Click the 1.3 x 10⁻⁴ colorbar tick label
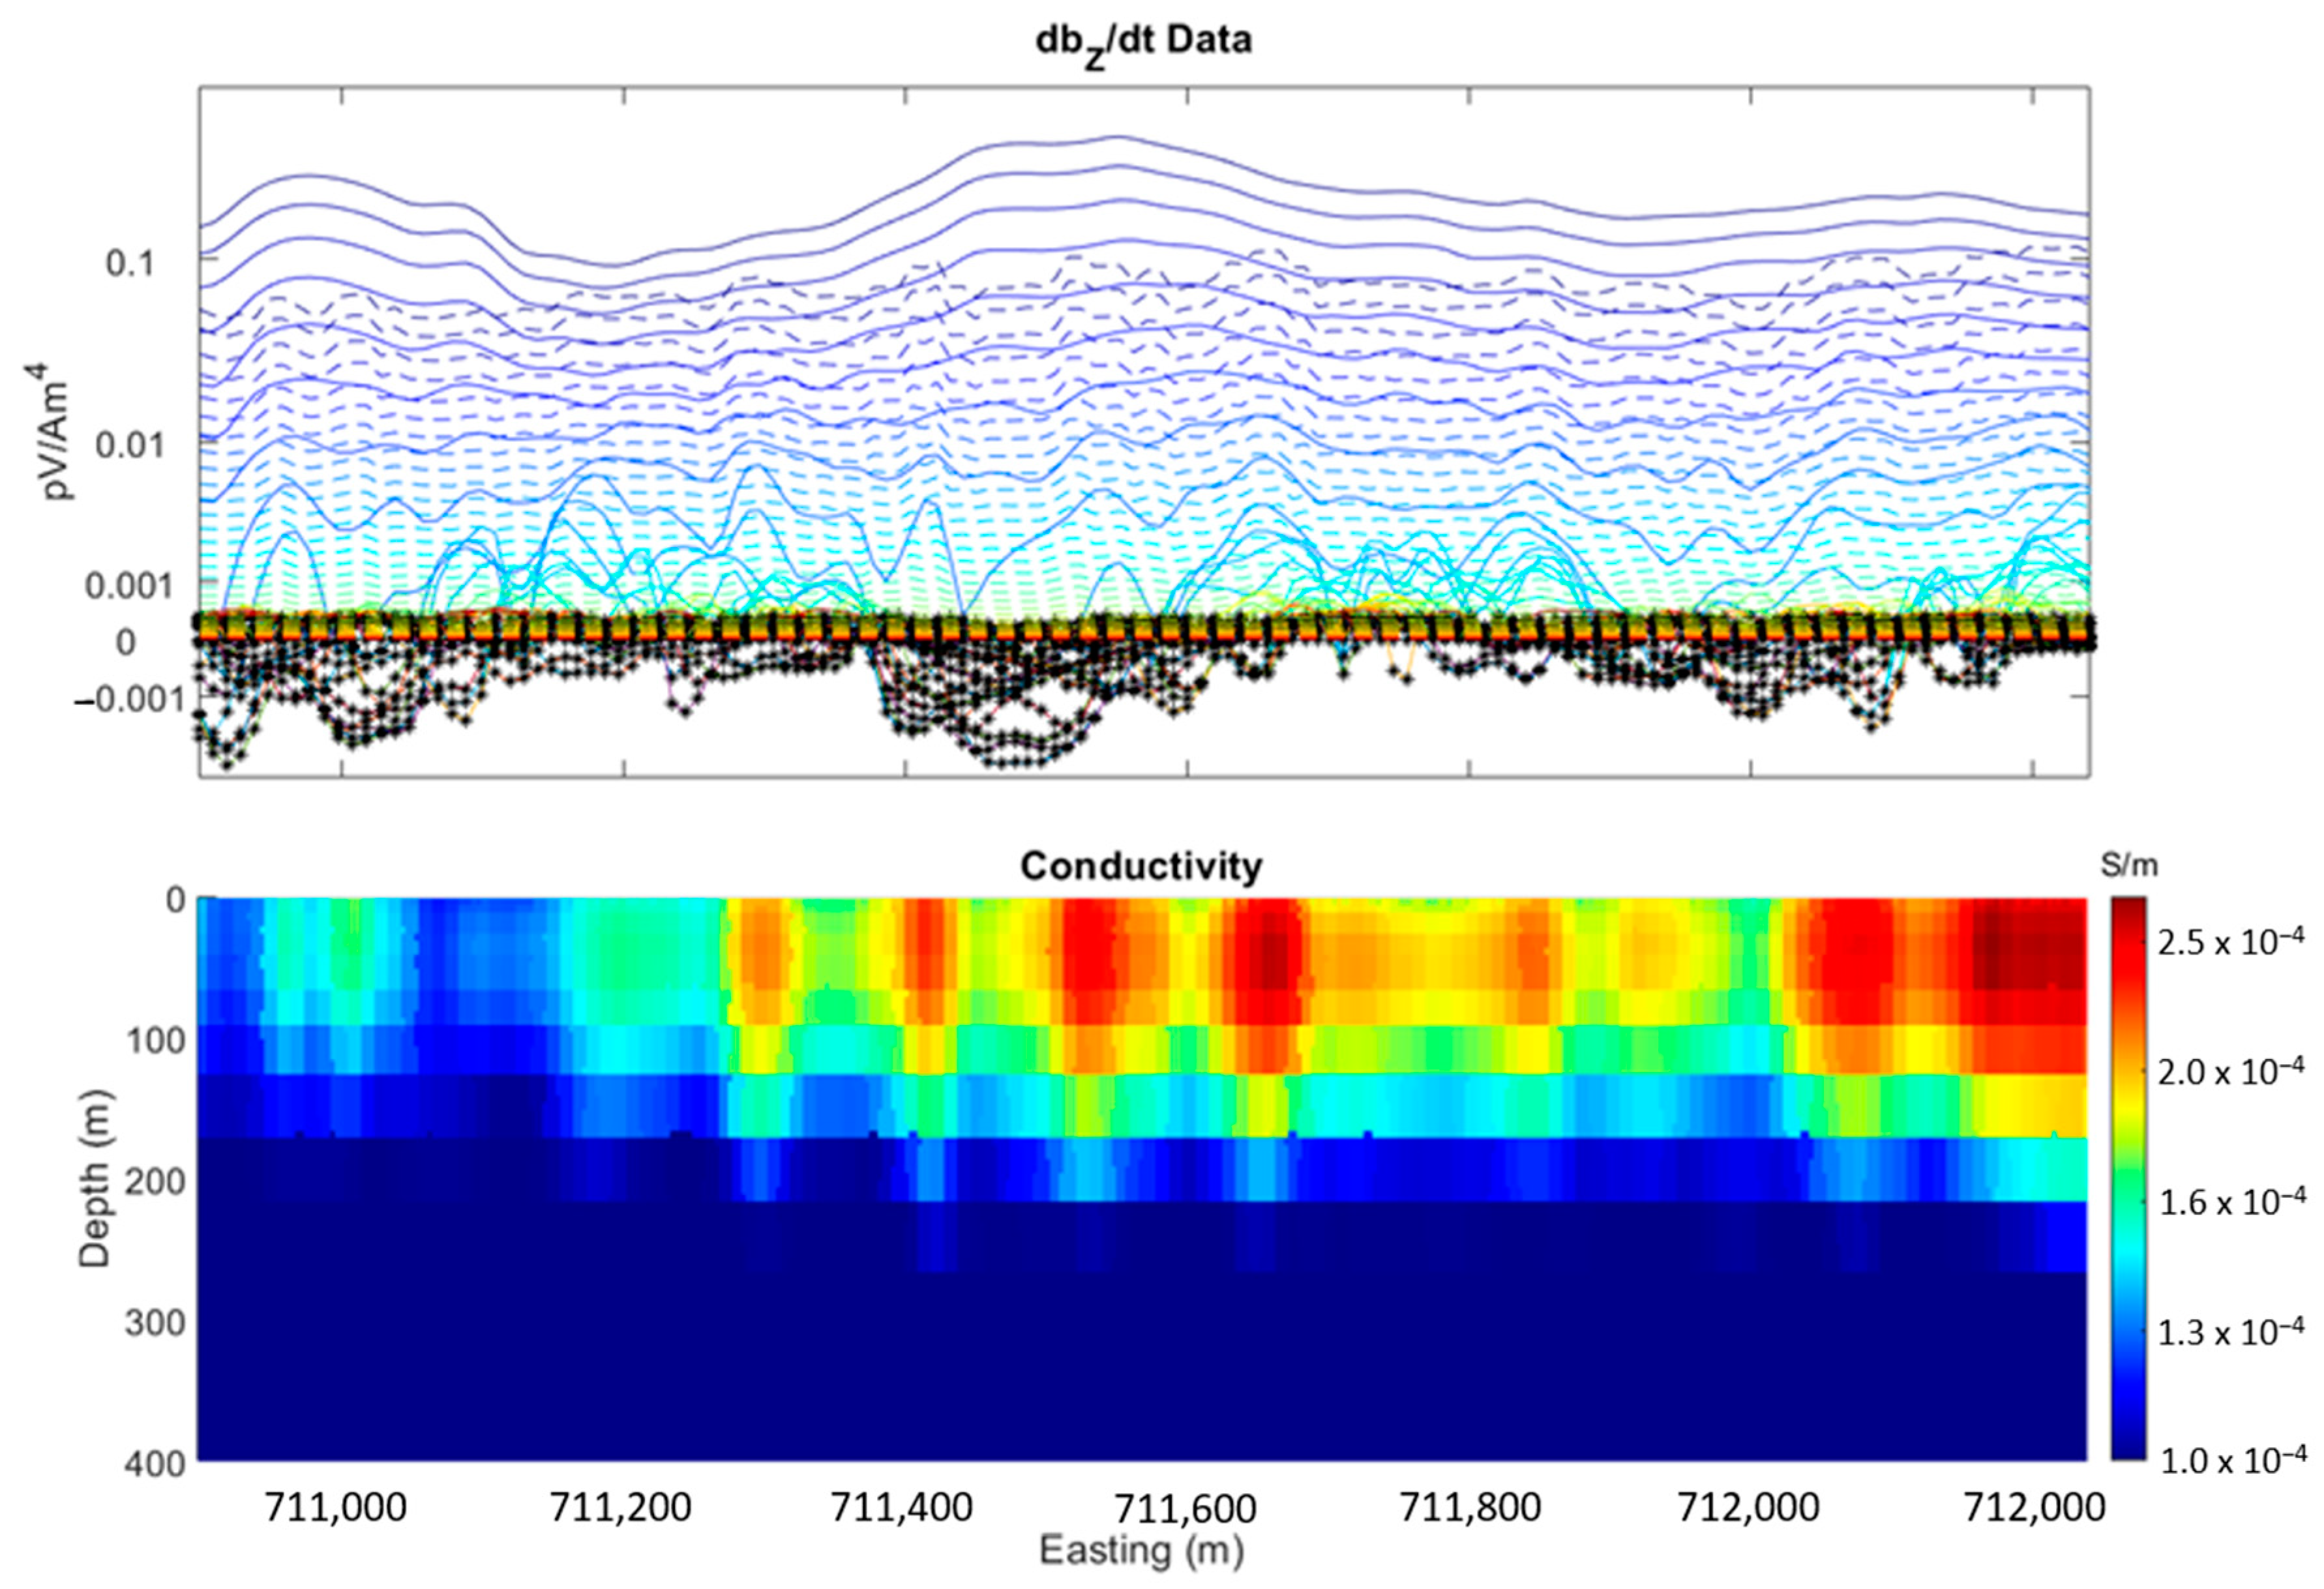Viewport: 2324px width, 1589px height. coord(2231,1332)
